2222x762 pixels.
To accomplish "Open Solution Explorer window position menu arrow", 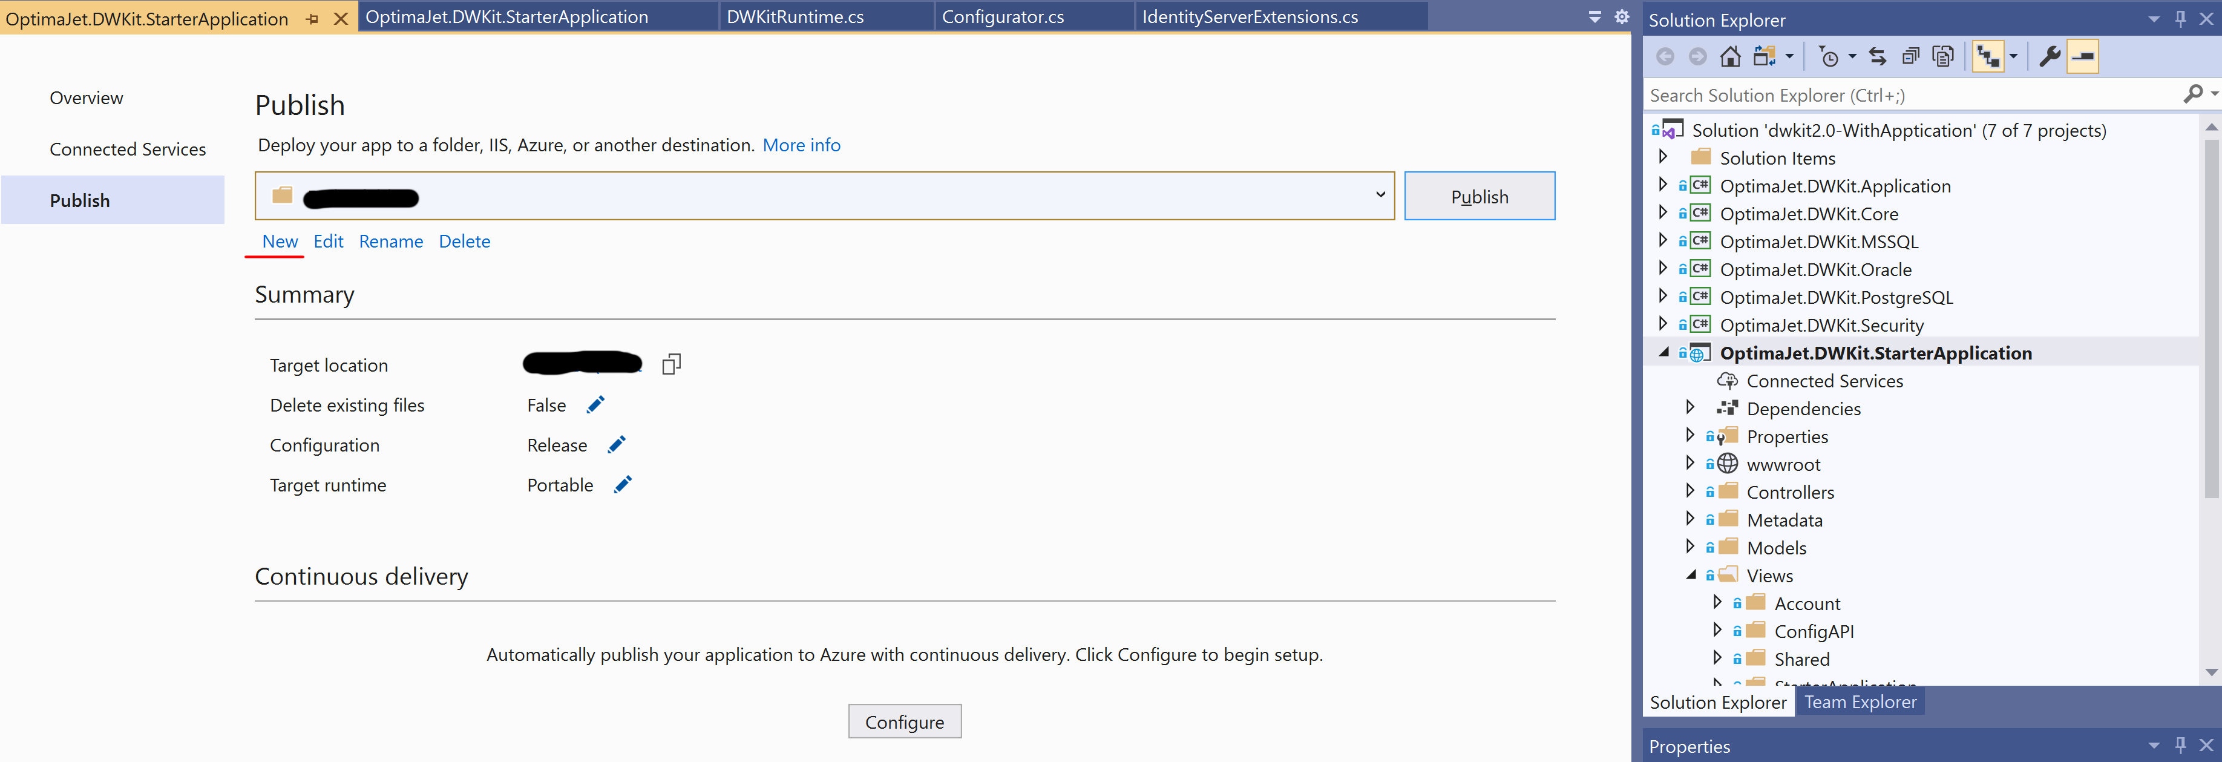I will click(x=2153, y=19).
